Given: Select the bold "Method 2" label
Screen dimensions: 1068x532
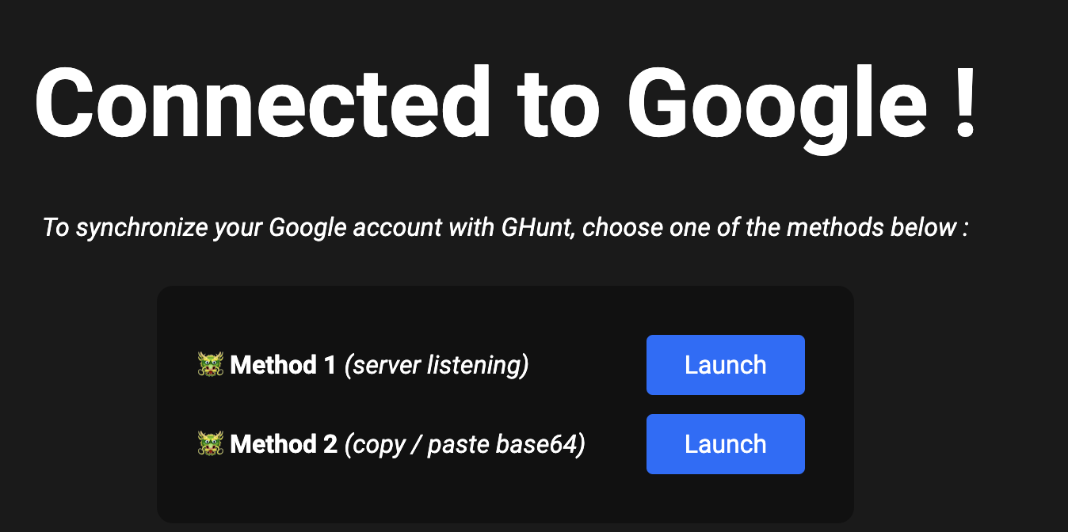Looking at the screenshot, I should (284, 444).
